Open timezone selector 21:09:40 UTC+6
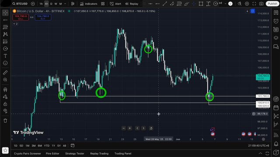280x157 pixels. click(259, 146)
